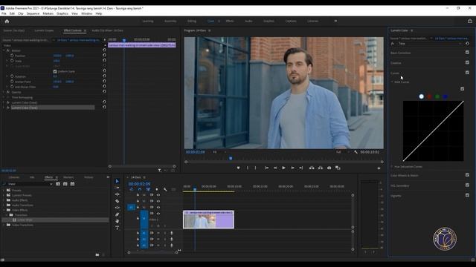Step back one frame
The image size is (476, 267).
[x=275, y=168]
